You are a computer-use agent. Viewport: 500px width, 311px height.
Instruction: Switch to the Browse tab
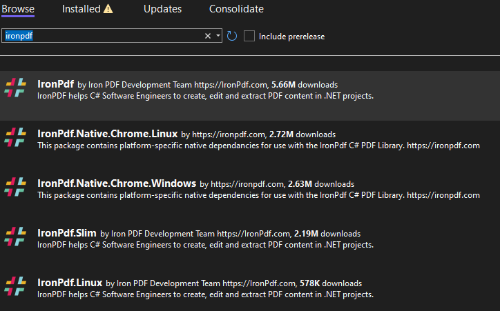pyautogui.click(x=18, y=9)
